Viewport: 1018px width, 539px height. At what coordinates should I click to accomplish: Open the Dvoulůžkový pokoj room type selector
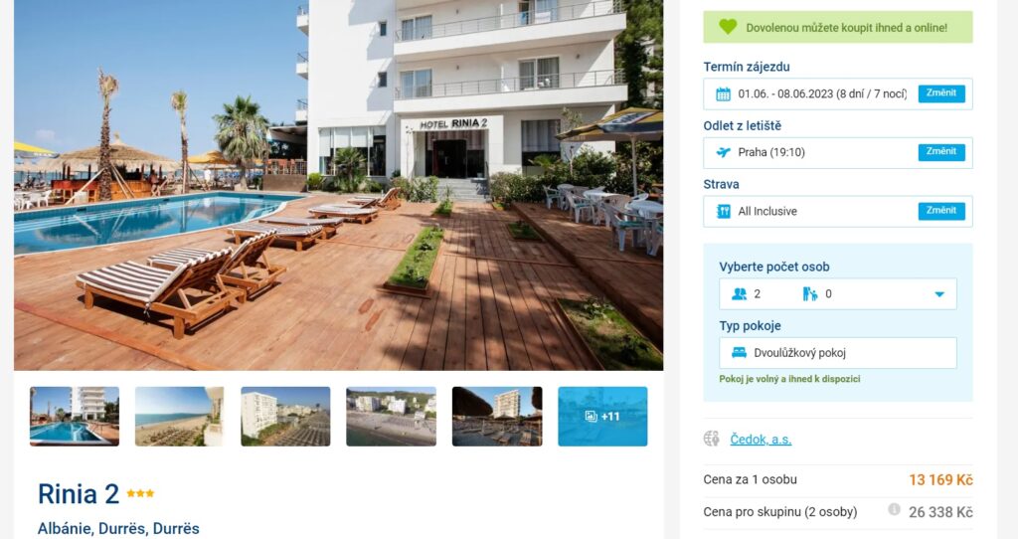click(837, 353)
